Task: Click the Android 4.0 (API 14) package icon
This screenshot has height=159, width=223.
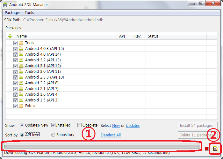Action: click(x=21, y=54)
